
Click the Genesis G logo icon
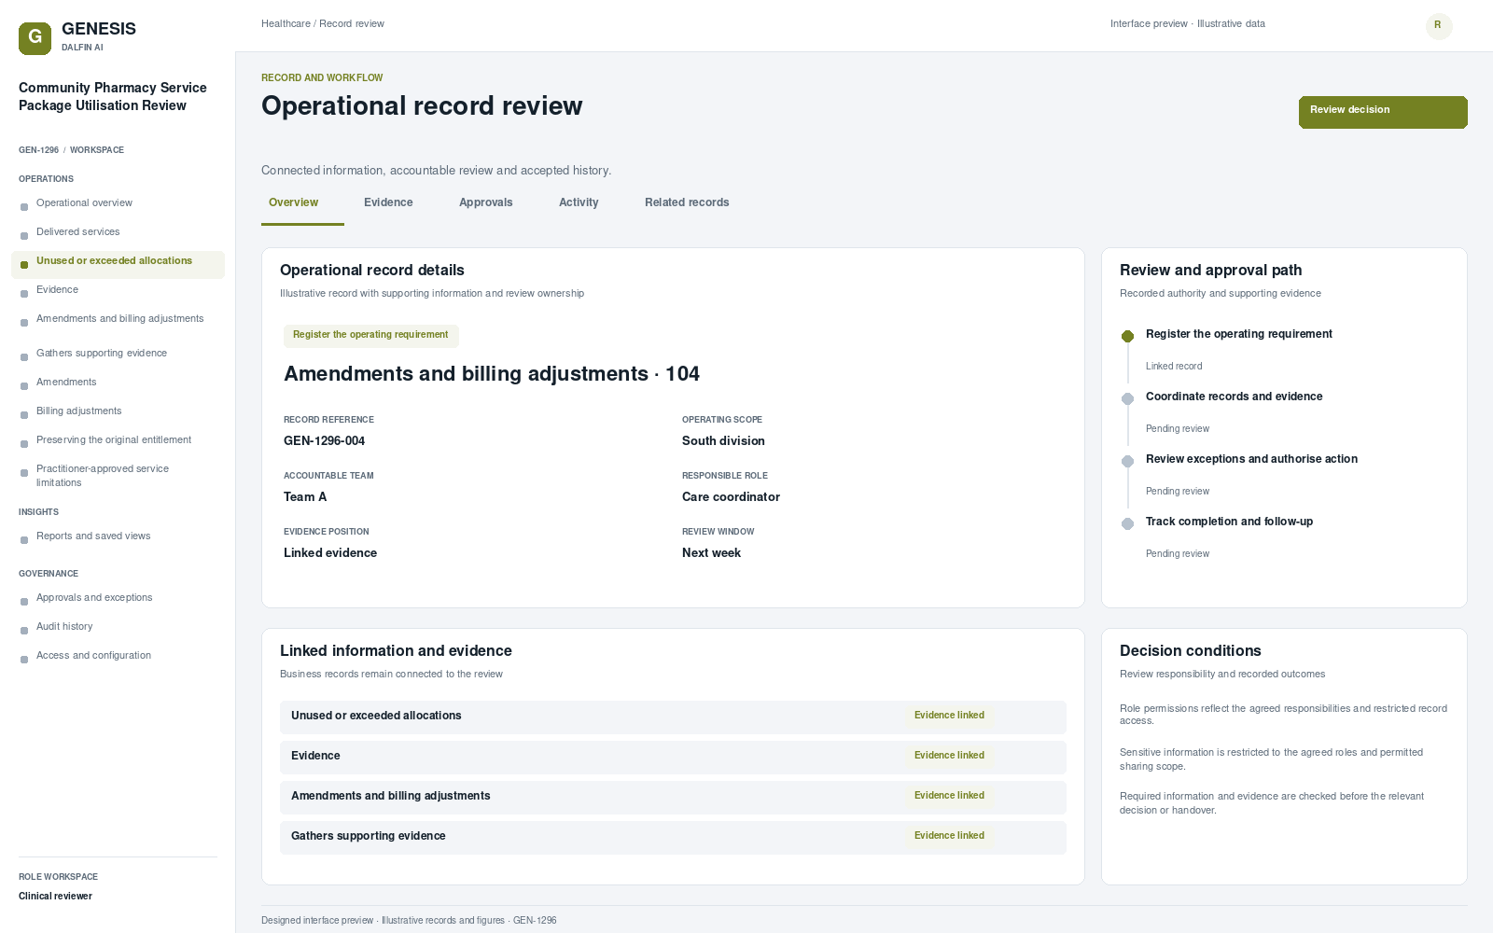pyautogui.click(x=35, y=38)
